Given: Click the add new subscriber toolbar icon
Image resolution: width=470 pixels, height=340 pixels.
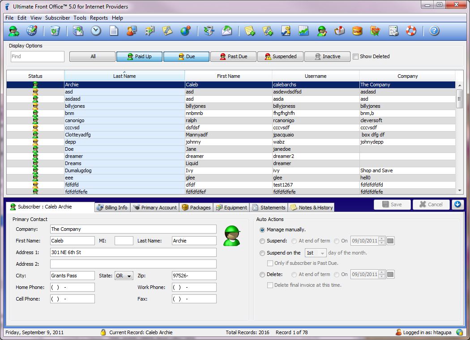Looking at the screenshot, I should click(14, 31).
